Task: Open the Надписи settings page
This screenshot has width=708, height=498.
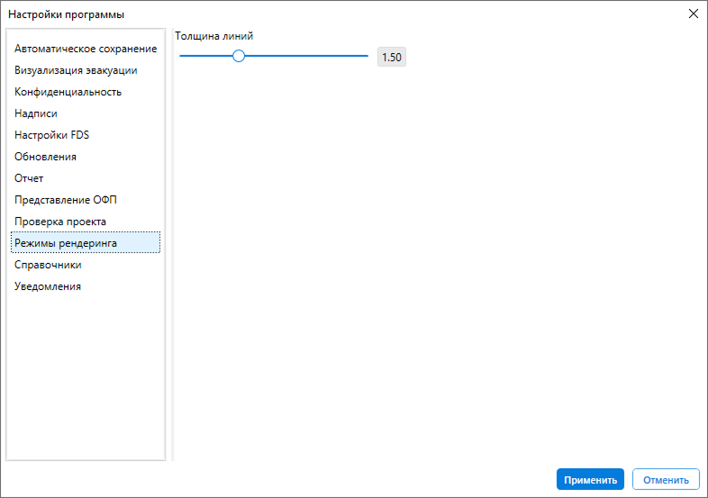Action: coord(86,113)
